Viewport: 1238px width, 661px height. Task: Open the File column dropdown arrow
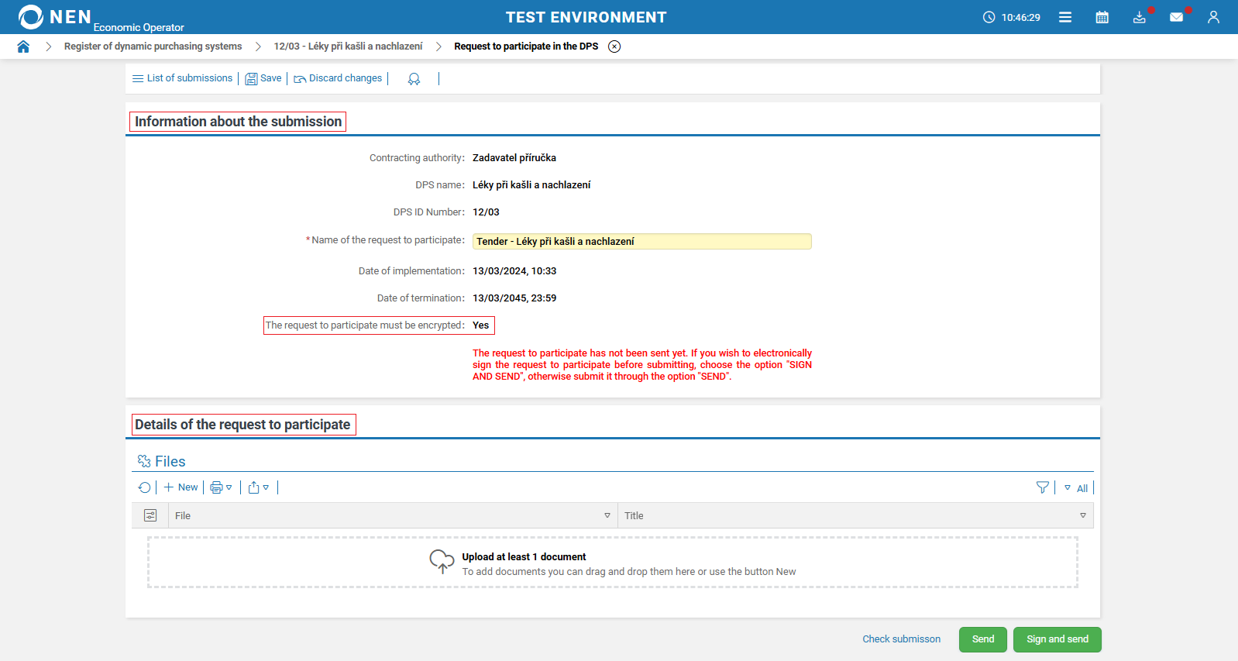(607, 515)
